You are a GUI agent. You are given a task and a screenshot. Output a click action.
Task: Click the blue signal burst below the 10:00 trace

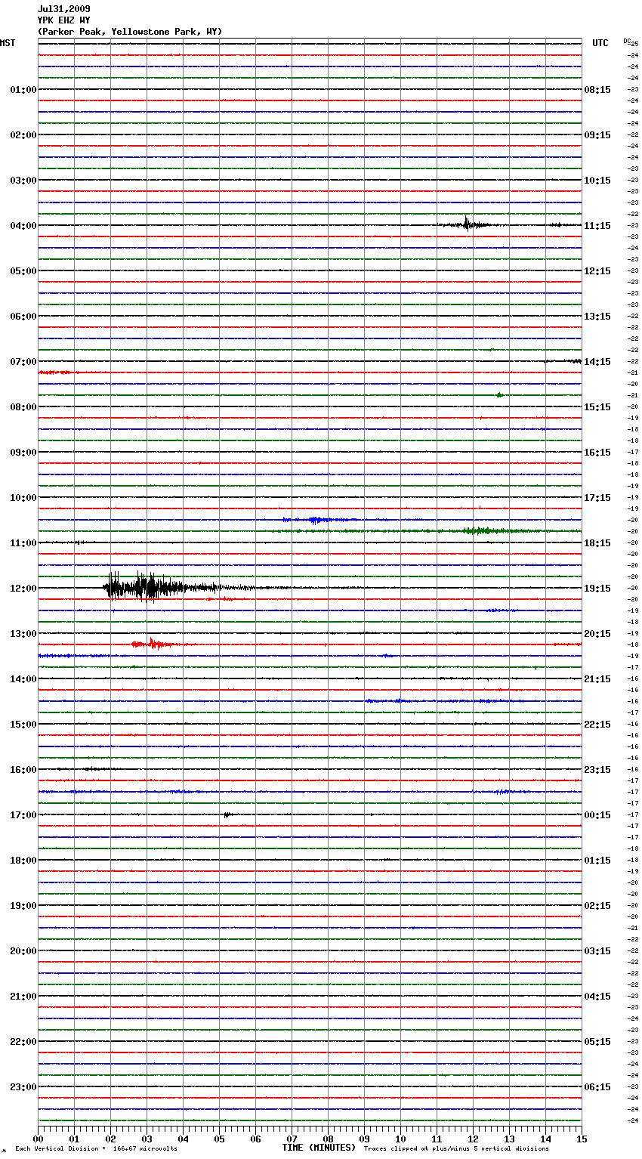tap(317, 520)
